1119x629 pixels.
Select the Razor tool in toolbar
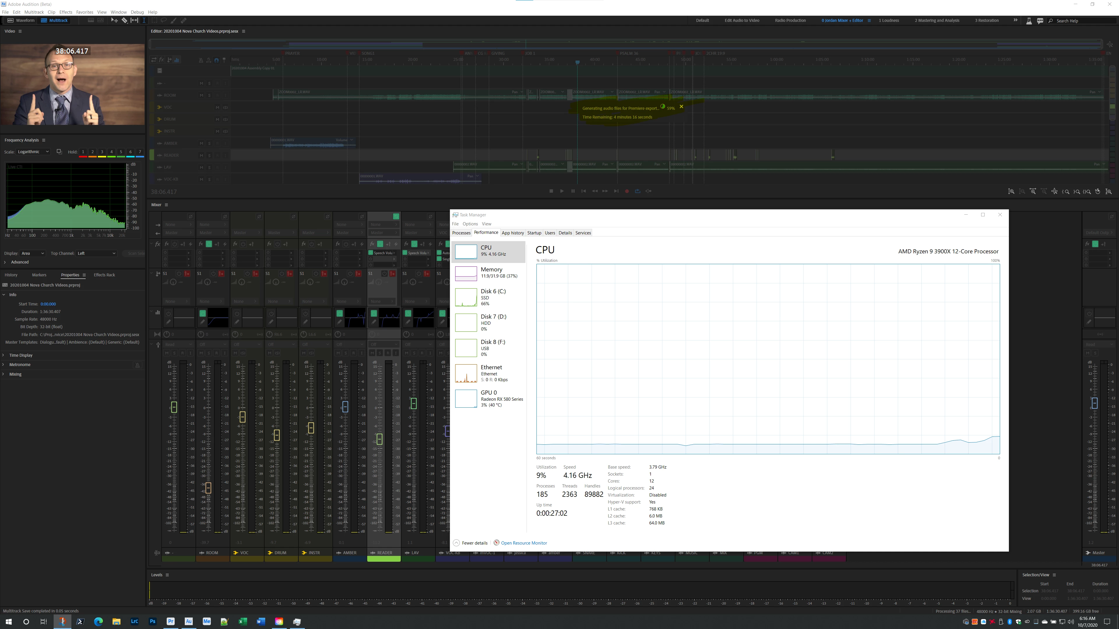click(x=124, y=20)
